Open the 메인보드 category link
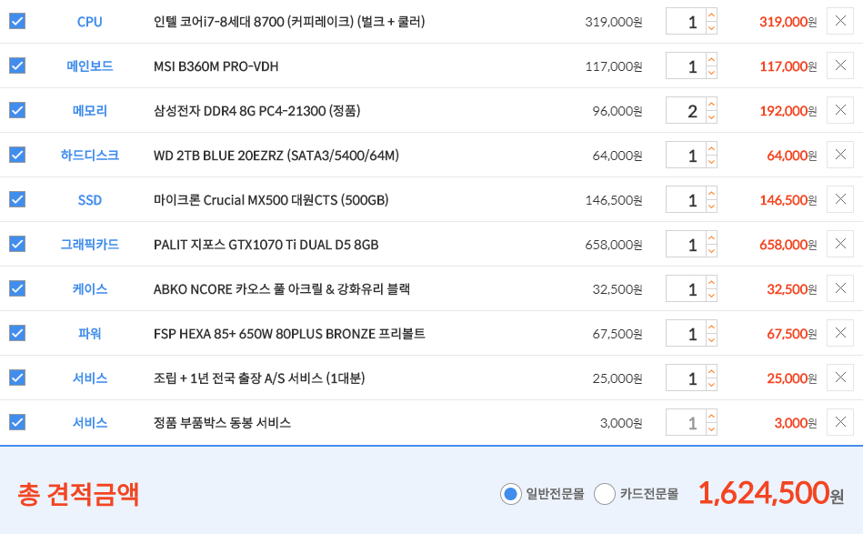Screen dimensions: 863x534 click(x=90, y=66)
